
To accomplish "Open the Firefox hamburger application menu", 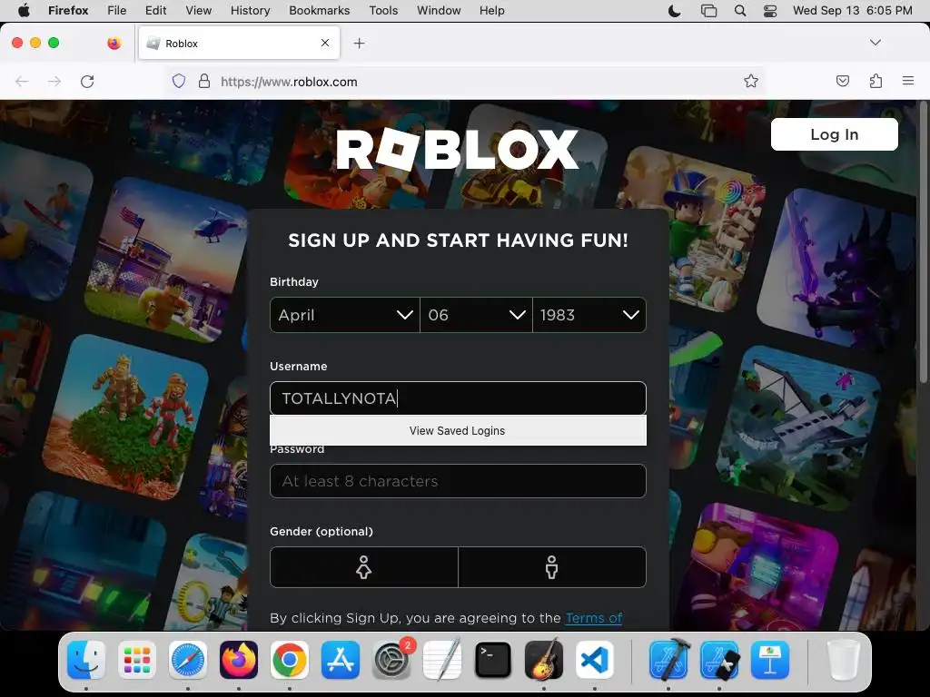I will tap(908, 81).
